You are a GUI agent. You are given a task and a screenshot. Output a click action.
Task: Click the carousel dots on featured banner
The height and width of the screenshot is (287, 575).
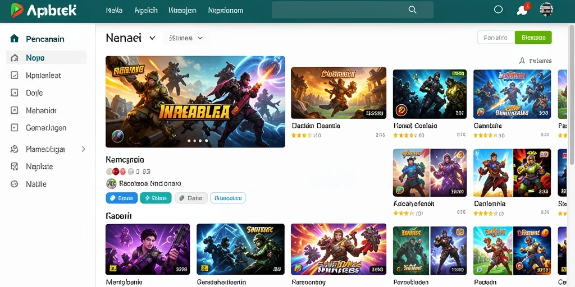click(x=198, y=141)
